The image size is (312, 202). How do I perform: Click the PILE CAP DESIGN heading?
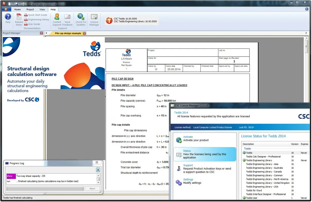(122, 79)
